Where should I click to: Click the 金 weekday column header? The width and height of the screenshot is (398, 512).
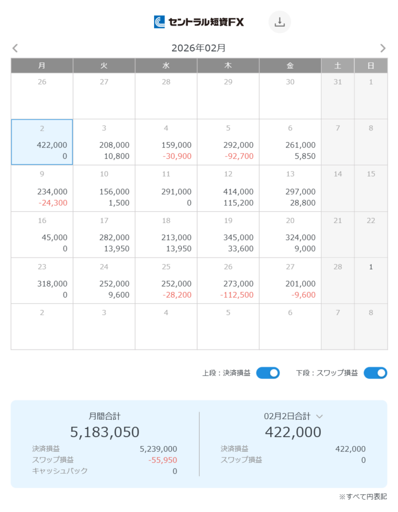(290, 65)
